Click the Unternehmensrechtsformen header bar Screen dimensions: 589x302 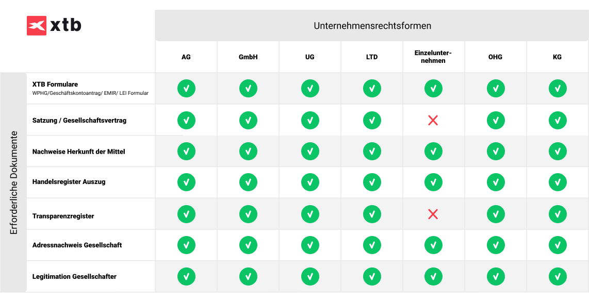click(372, 26)
